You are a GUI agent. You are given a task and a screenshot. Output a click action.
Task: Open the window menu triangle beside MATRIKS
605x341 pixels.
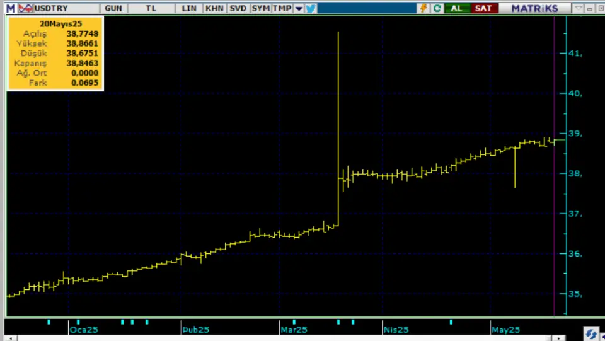tap(578, 8)
